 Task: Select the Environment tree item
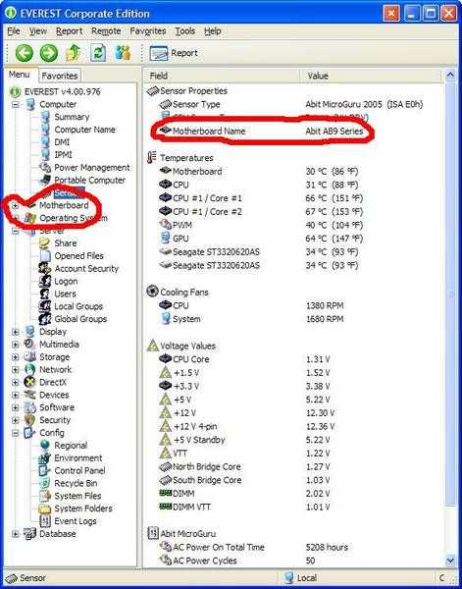pyautogui.click(x=78, y=457)
